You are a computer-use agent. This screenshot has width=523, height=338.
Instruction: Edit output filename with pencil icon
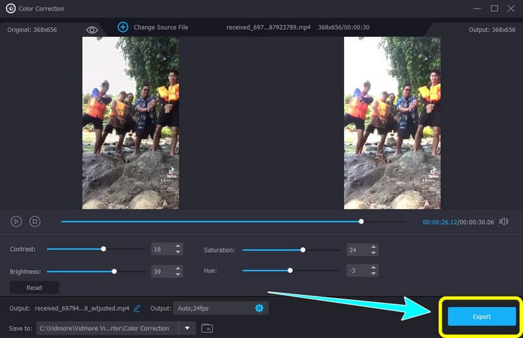pos(137,308)
